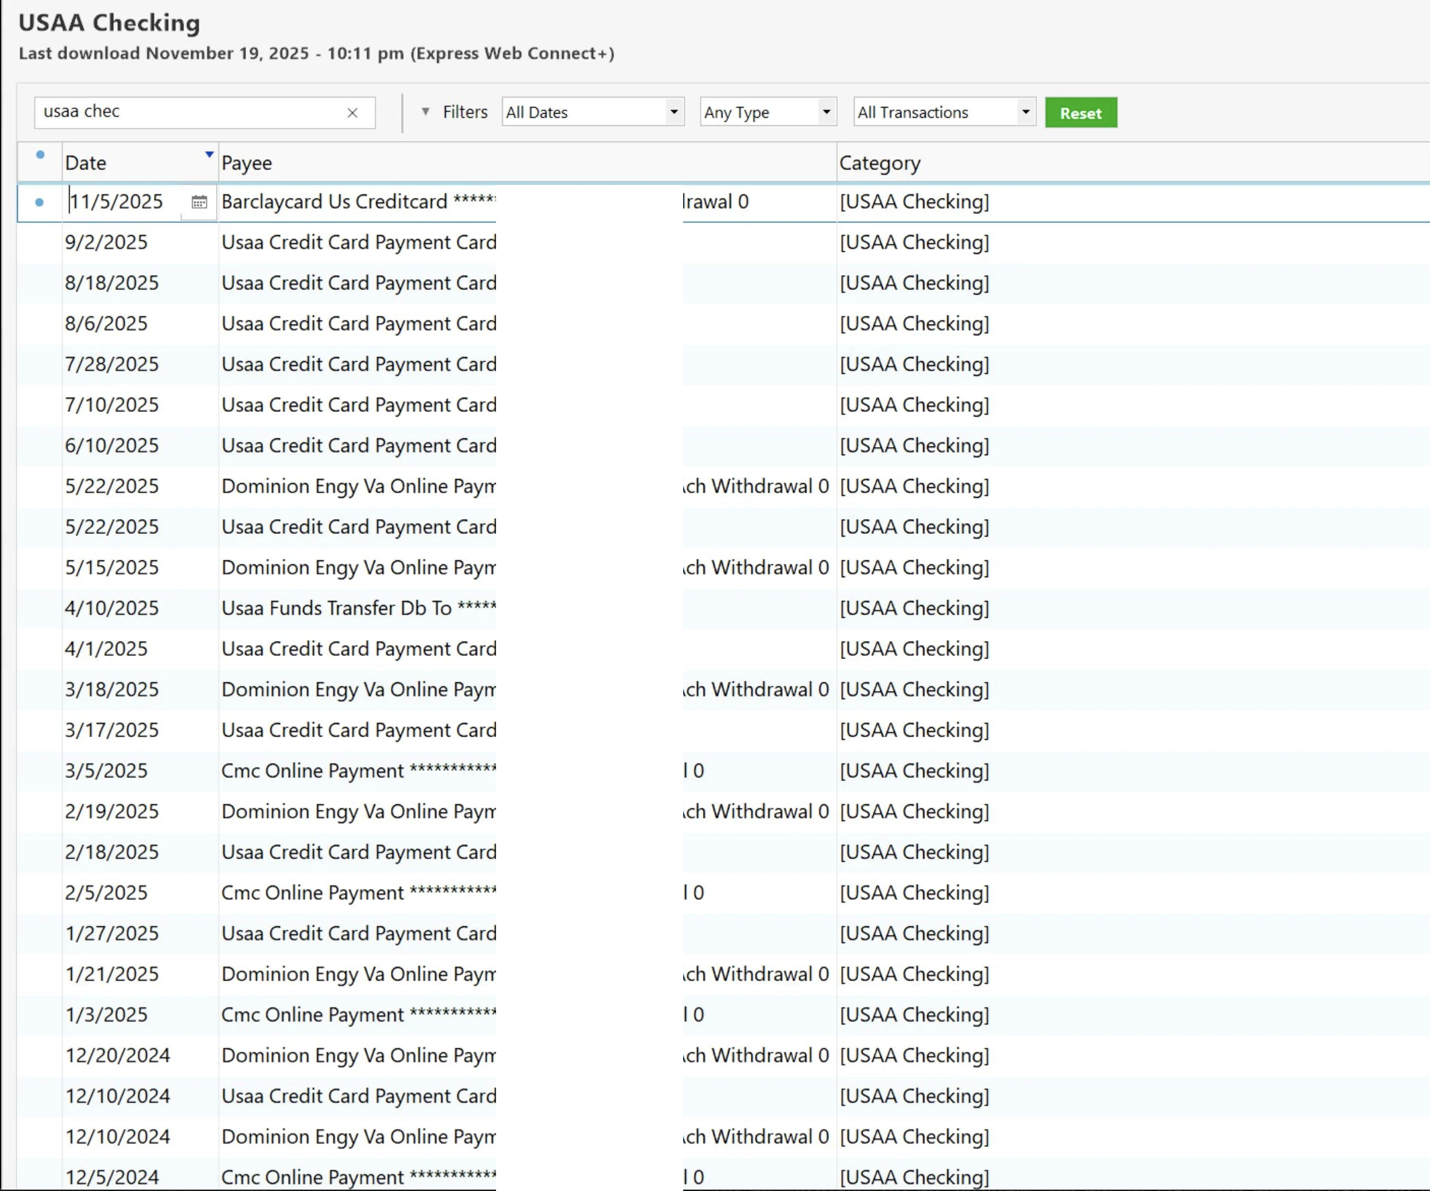Select the 9/2/2025 Usaa Credit Card Payment row
Screen dimensions: 1430x1191
click(x=359, y=243)
